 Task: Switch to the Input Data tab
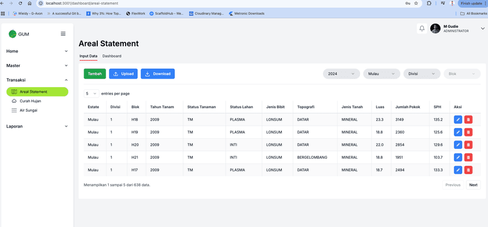click(x=88, y=56)
